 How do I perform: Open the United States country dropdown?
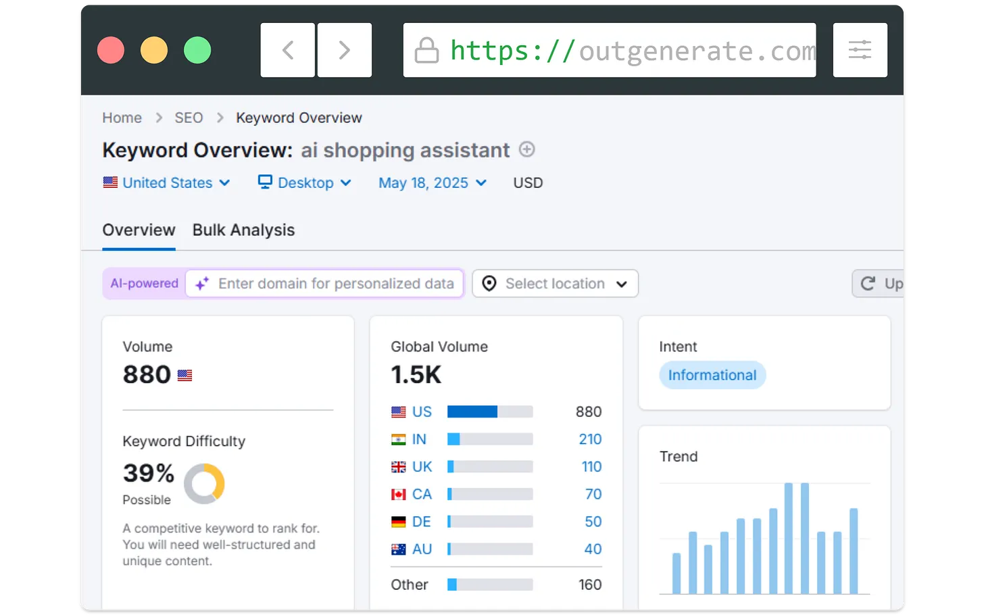coord(166,182)
